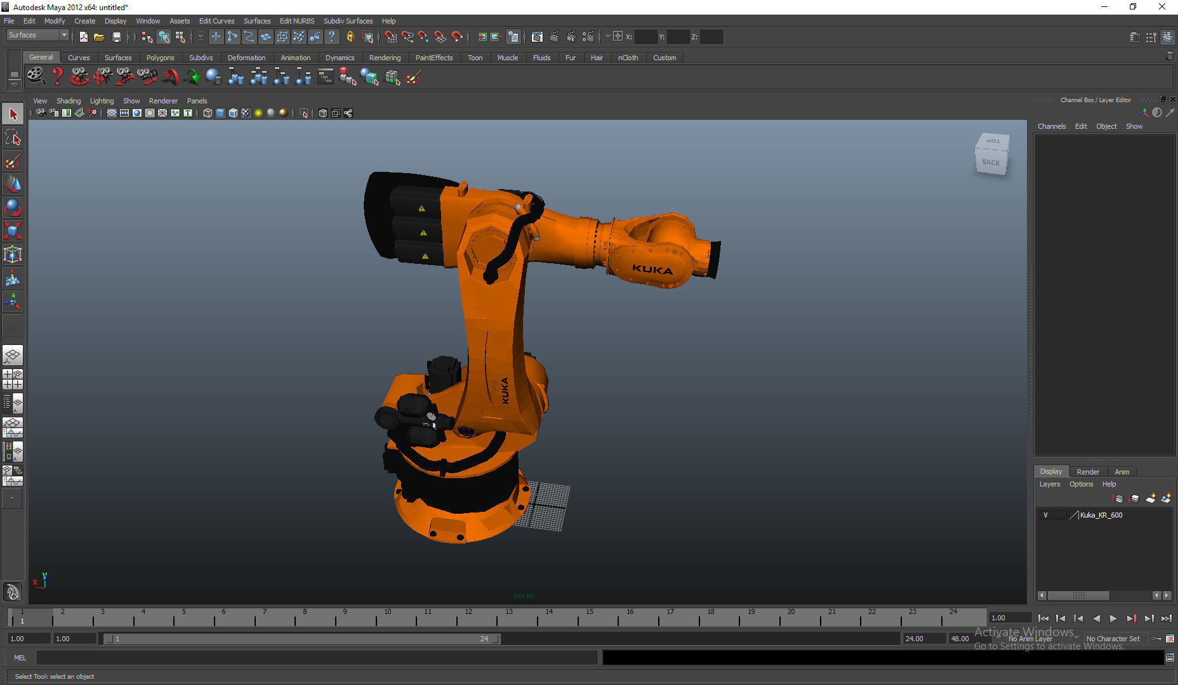Screen dimensions: 1178x685
Task: Click the current frame field showing 1.00
Action: click(1010, 618)
